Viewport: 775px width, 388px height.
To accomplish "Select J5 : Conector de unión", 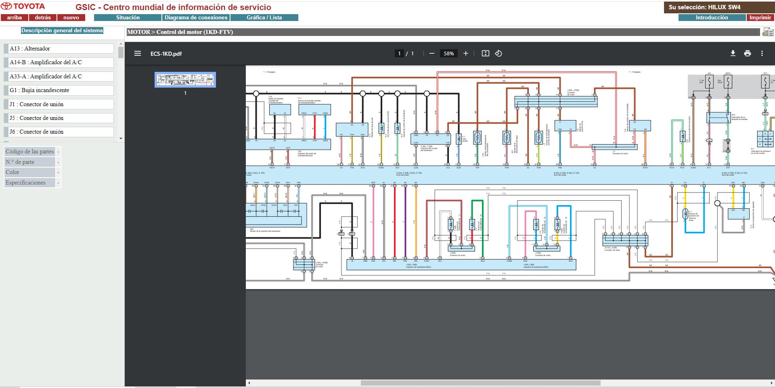I will [59, 118].
